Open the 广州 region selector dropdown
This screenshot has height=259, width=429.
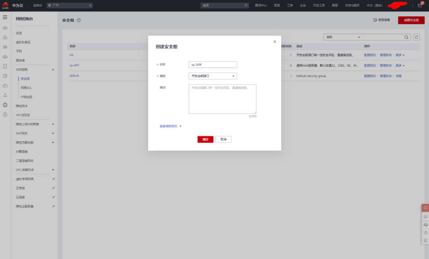(70, 5)
